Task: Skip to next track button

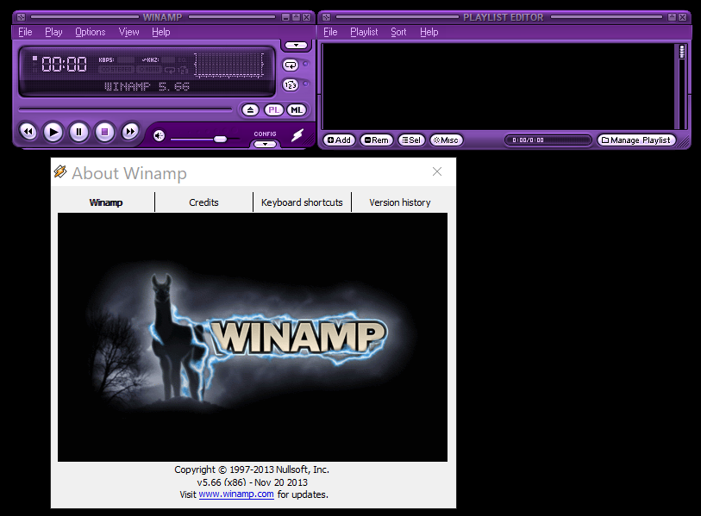Action: point(130,132)
